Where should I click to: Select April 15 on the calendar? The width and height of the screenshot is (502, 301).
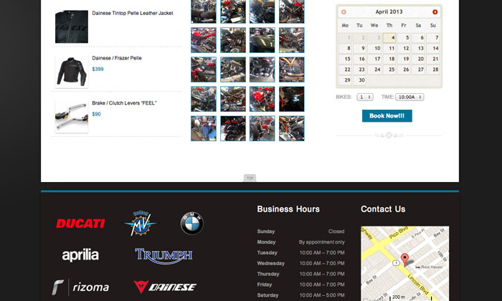tap(346, 59)
